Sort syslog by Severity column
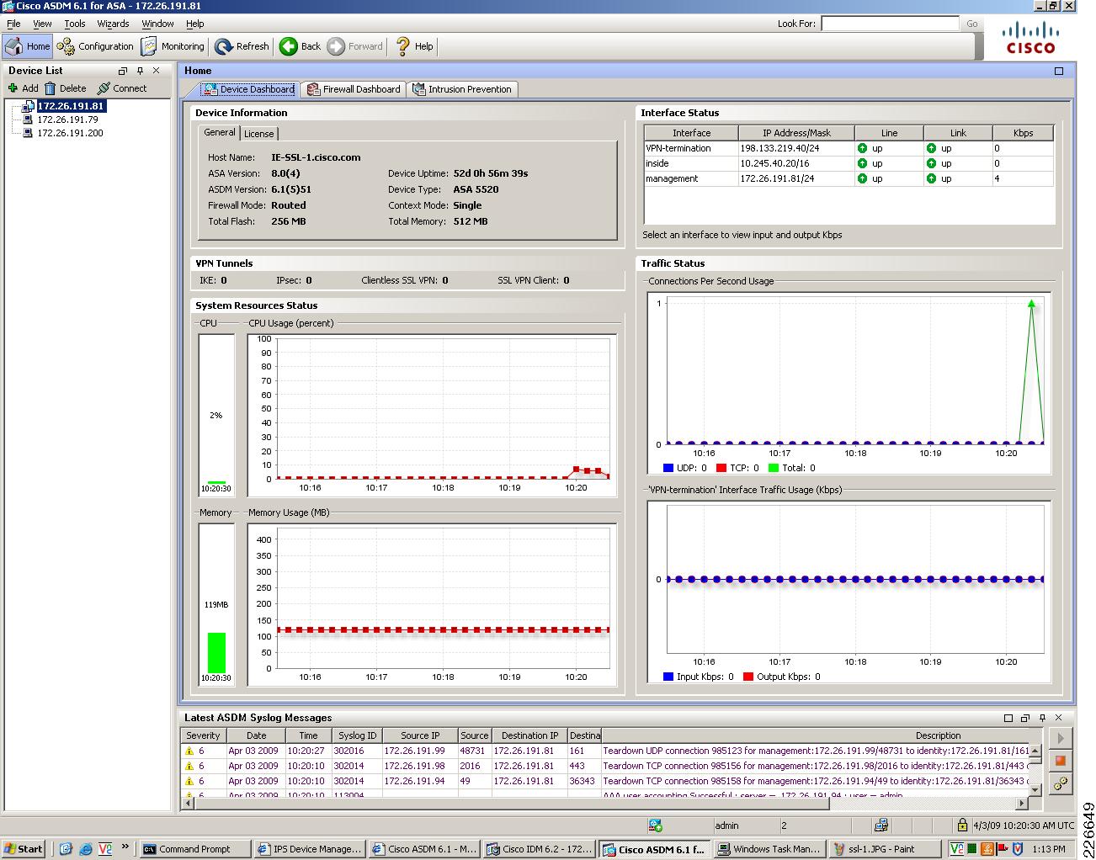Screen dimensions: 1096x860 [x=203, y=735]
